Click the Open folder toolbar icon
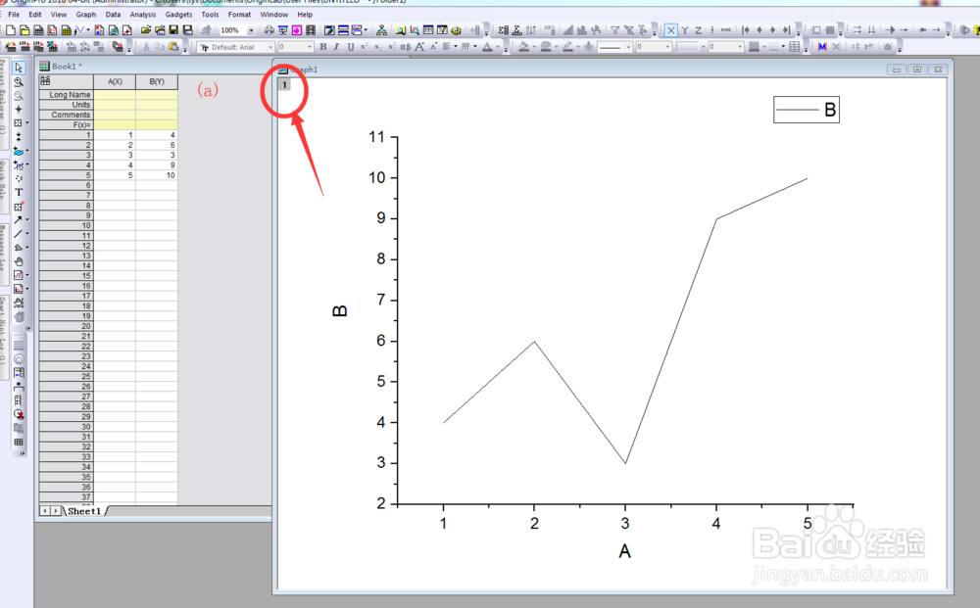 pos(146,30)
